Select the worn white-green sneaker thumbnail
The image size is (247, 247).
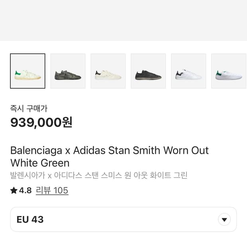[27, 71]
